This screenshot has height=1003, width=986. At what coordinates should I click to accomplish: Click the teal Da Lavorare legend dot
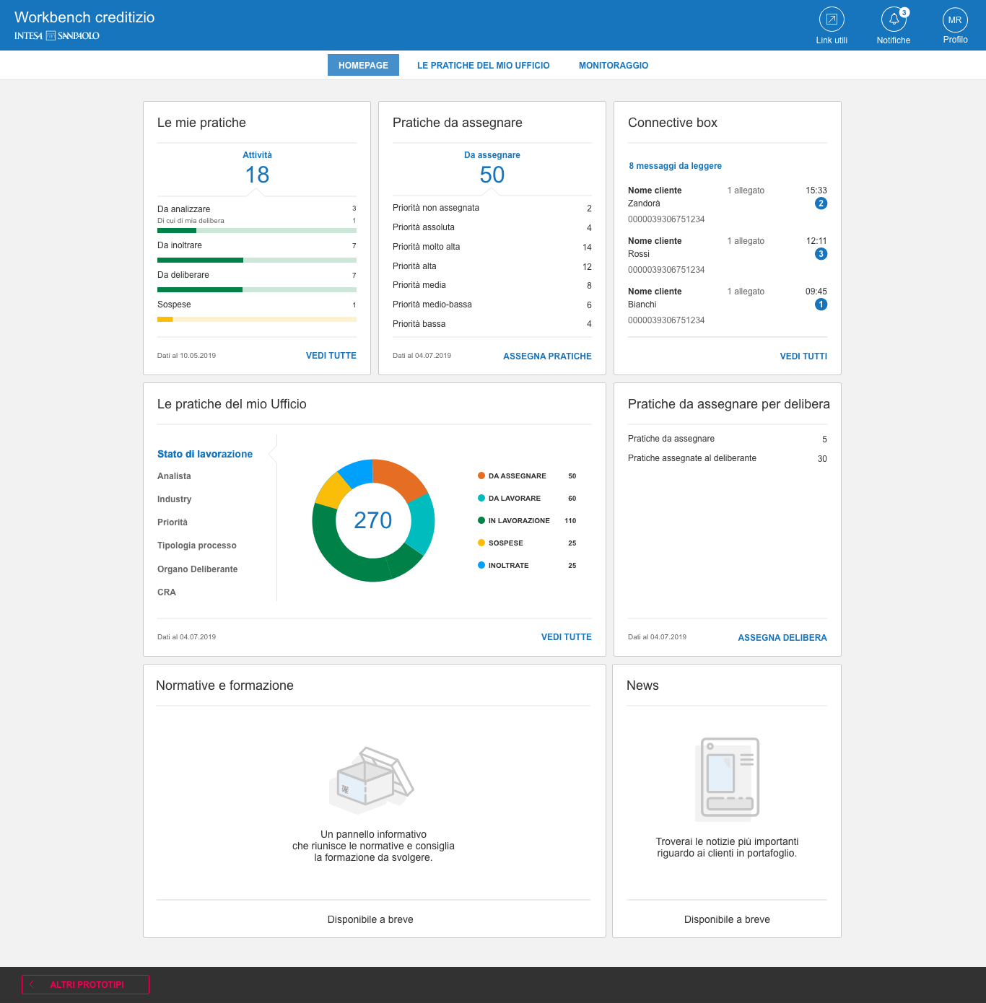[481, 498]
